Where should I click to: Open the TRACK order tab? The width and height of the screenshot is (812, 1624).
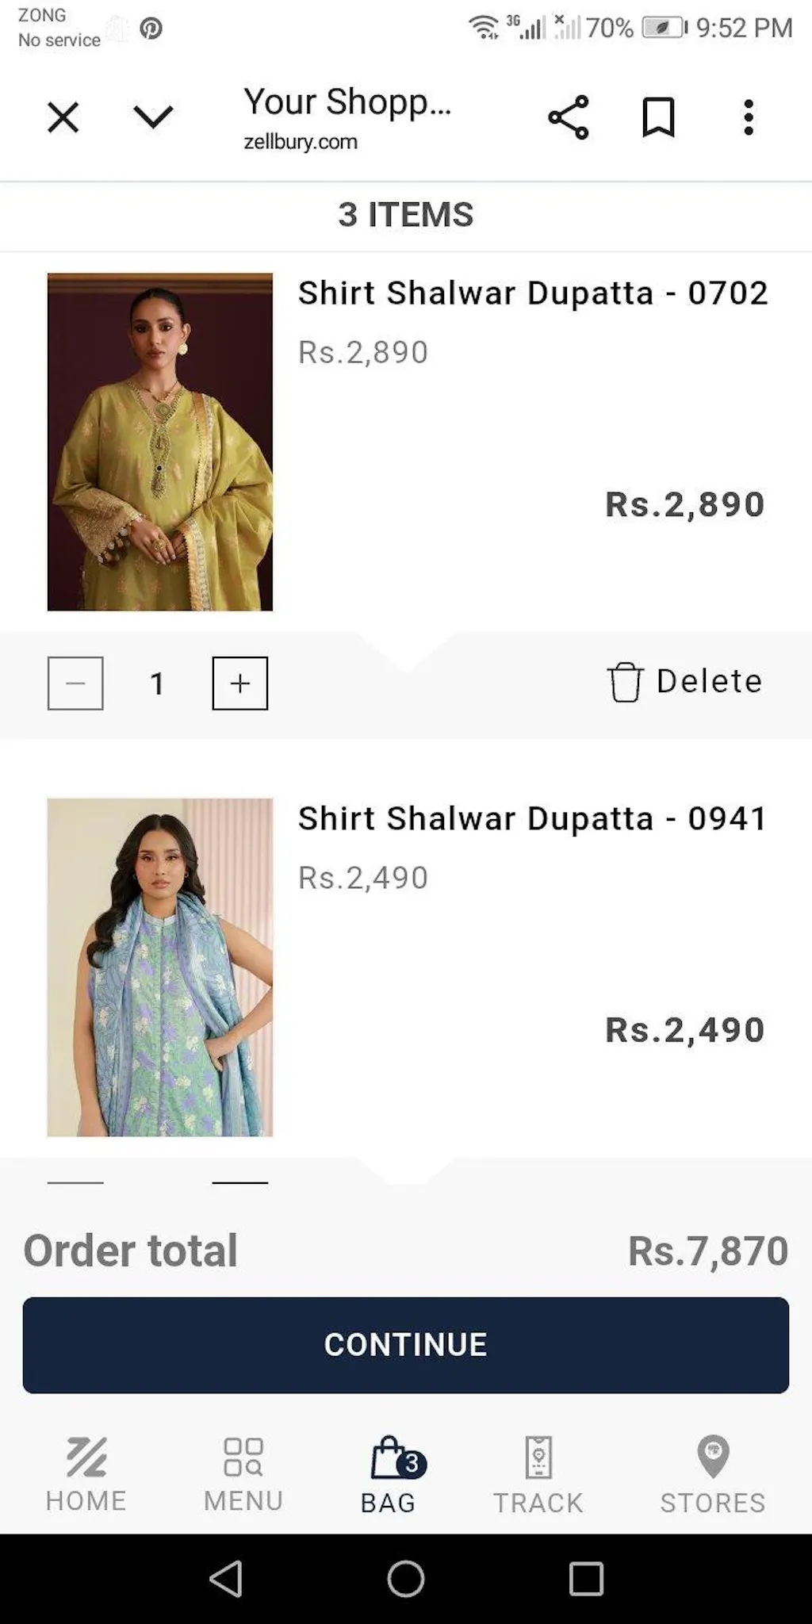tap(538, 1475)
